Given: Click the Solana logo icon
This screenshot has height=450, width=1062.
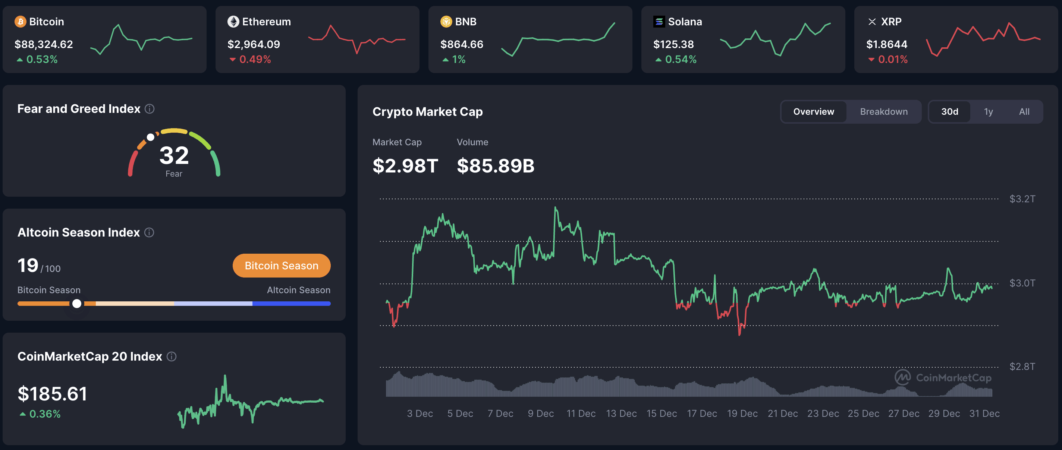Looking at the screenshot, I should 659,21.
